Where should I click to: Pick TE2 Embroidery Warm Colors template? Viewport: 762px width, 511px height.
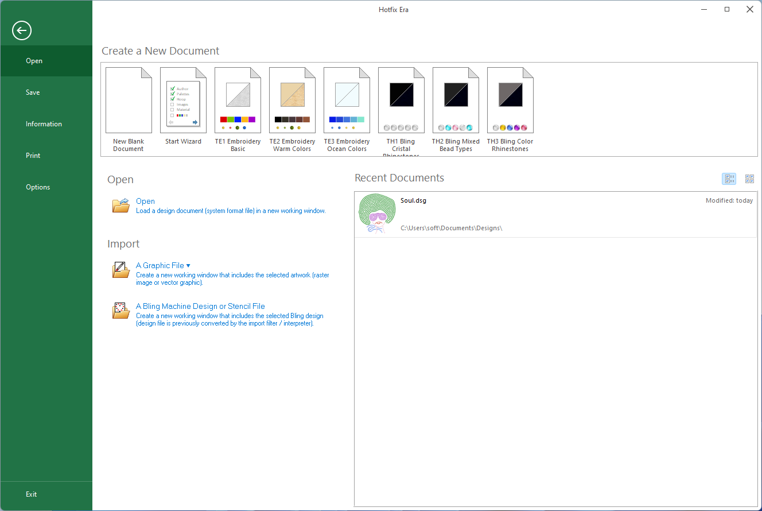click(292, 110)
